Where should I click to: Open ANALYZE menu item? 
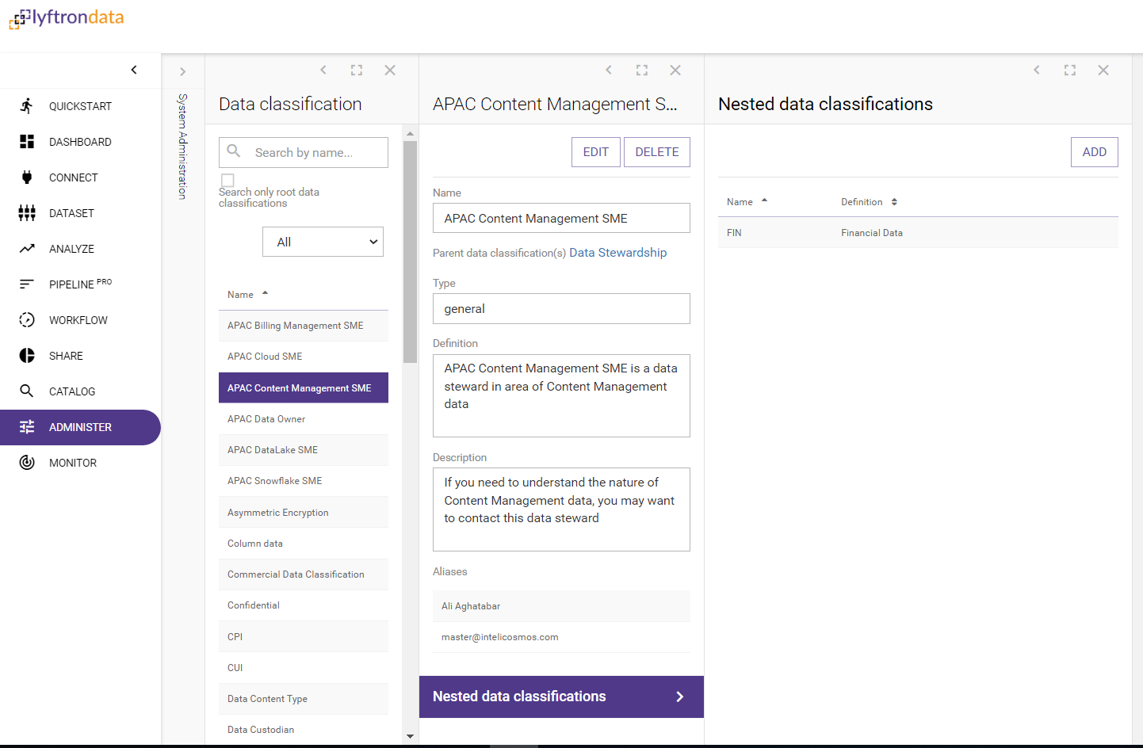80,249
